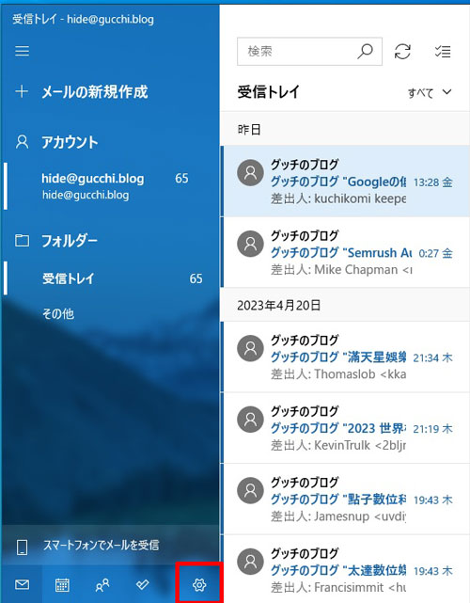Click the search magnifier icon
Image resolution: width=470 pixels, height=603 pixels.
coord(365,51)
